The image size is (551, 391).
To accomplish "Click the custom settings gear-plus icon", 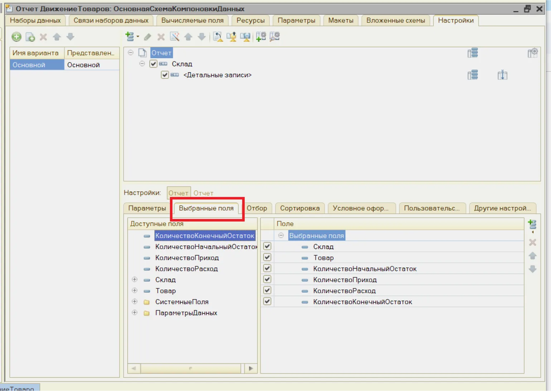I will tap(261, 36).
